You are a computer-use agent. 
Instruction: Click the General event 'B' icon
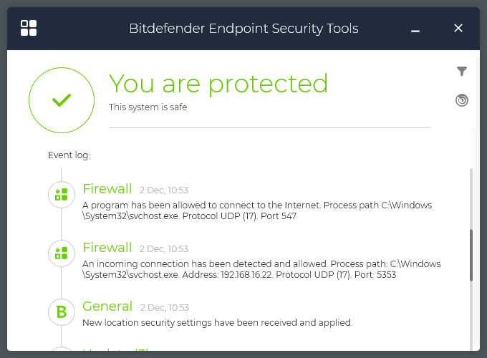(62, 311)
